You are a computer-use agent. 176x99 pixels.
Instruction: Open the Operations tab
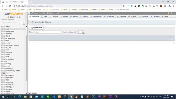[96, 16]
